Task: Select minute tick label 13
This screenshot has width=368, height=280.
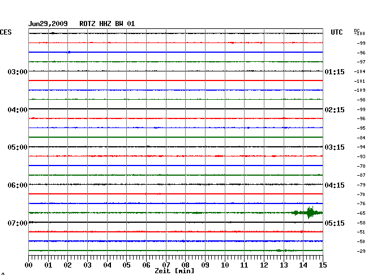Action: coord(284,265)
